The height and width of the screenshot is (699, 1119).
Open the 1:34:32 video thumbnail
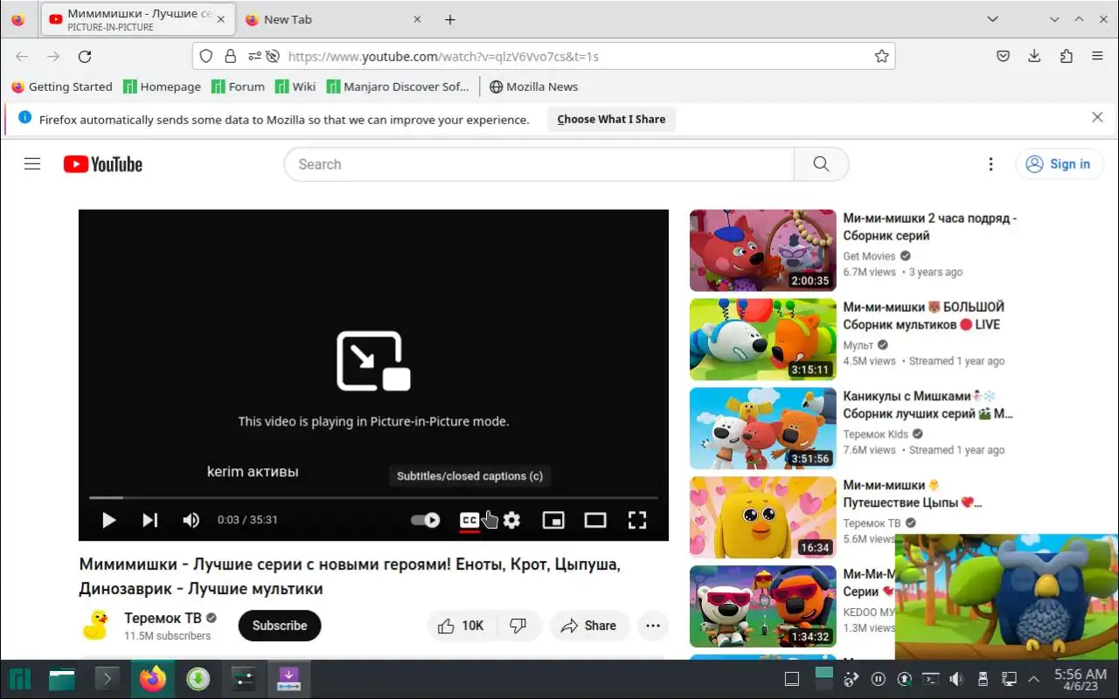point(763,607)
